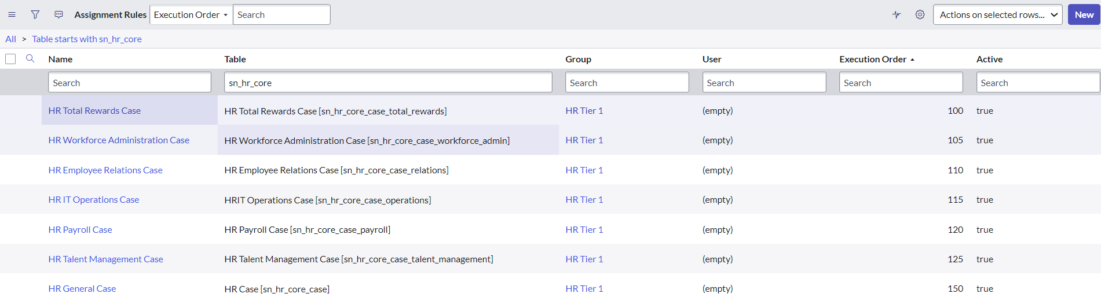The width and height of the screenshot is (1101, 301).
Task: Click execution order value 110
Action: click(x=955, y=170)
